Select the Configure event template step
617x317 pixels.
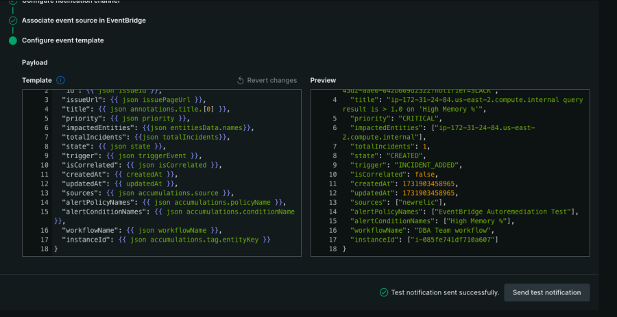click(63, 40)
